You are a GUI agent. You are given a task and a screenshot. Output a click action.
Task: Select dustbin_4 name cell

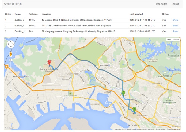coord(19,26)
